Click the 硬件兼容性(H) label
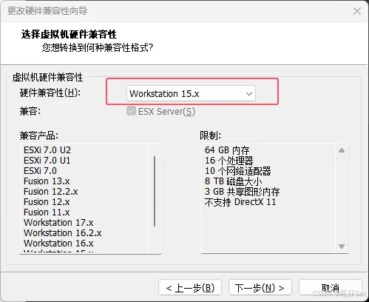This screenshot has width=369, height=302. [50, 93]
